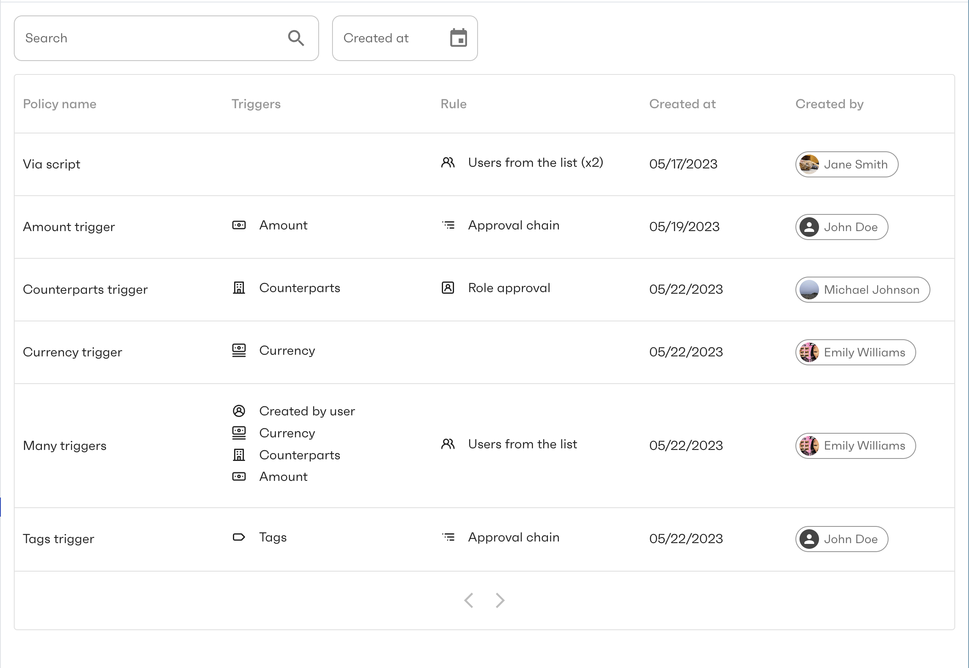The height and width of the screenshot is (668, 969).
Task: Click the Counterparts building icon
Action: (239, 288)
